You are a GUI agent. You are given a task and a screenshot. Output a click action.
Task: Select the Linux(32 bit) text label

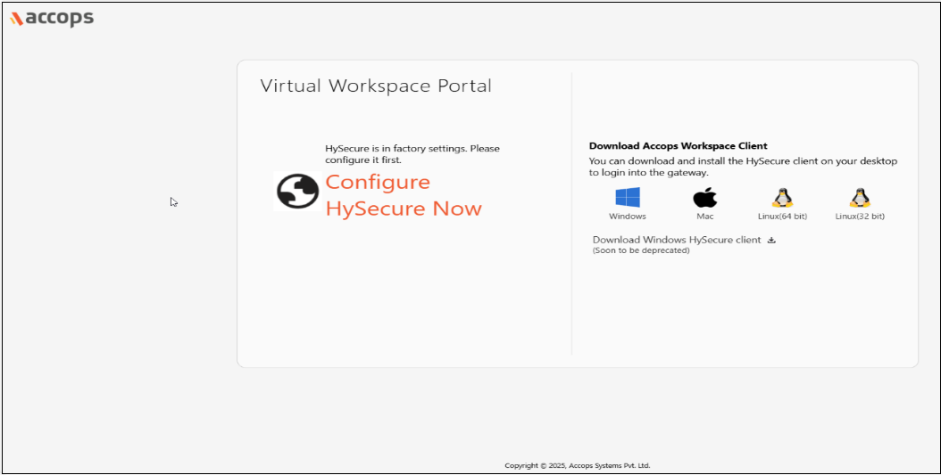click(860, 217)
